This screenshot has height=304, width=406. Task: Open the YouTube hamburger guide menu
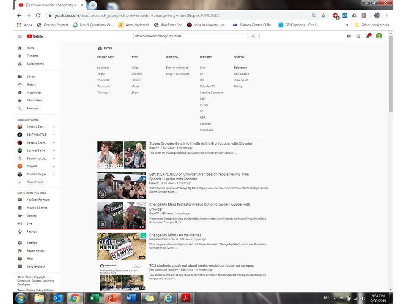click(x=20, y=36)
